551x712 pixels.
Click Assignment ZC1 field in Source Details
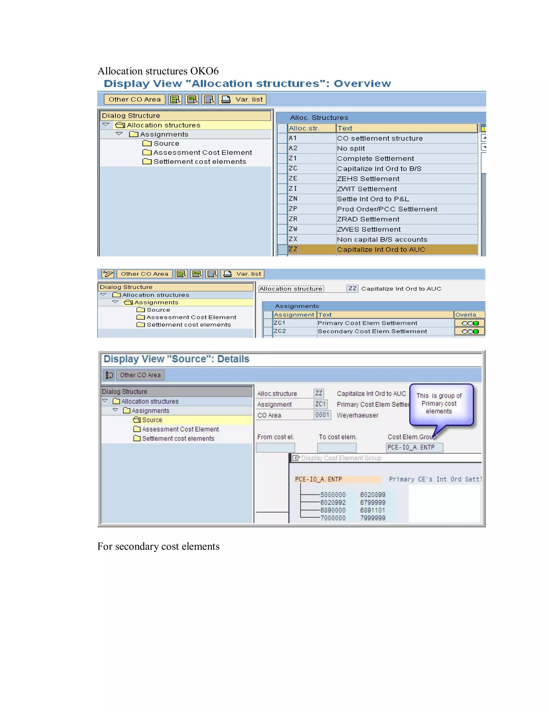pos(320,404)
